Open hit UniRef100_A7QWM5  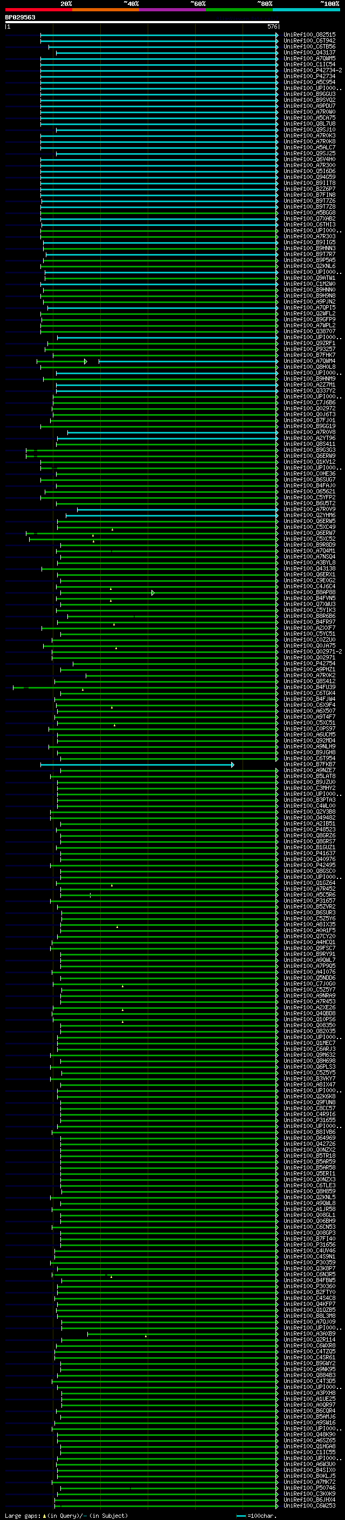309,58
